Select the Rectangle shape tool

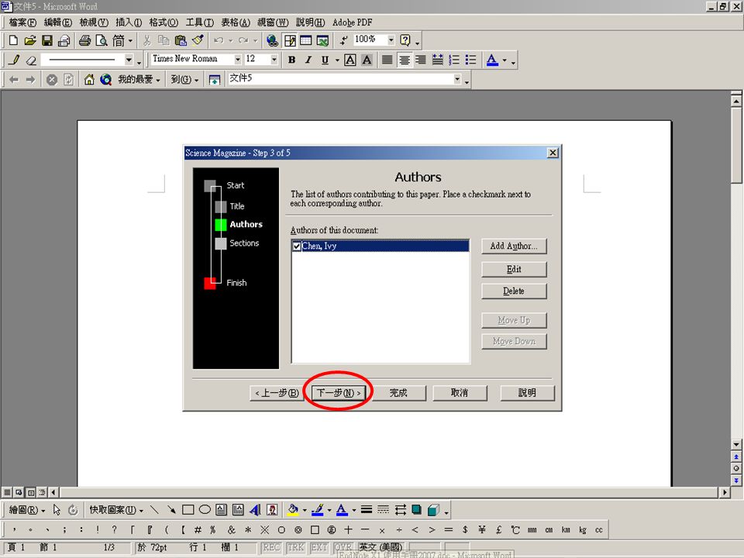(x=188, y=510)
